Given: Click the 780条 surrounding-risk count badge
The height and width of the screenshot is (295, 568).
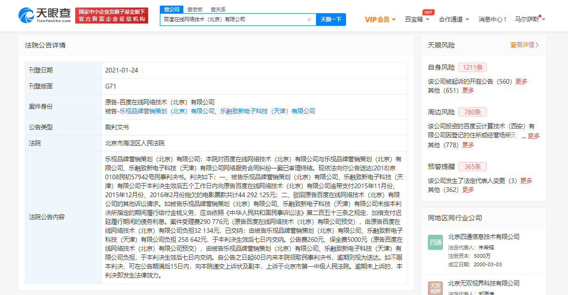Looking at the screenshot, I should coord(473,112).
